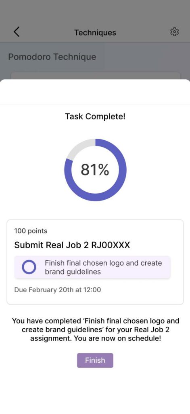This screenshot has height=414, width=190.
Task: Click the dimmed card behind the modal sheet
Action: pyautogui.click(x=95, y=76)
